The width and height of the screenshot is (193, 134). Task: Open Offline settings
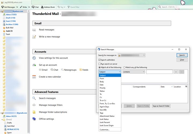pyautogui.click(x=46, y=119)
